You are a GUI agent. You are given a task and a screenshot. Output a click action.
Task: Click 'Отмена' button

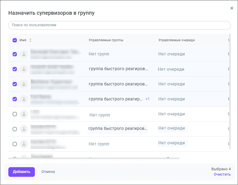point(48,172)
